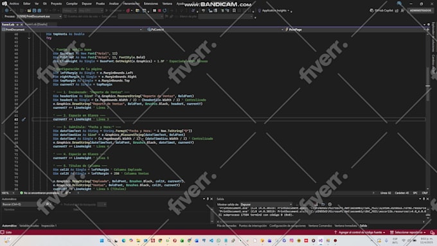
Task: Open the Editar menu
Action: 27,4
